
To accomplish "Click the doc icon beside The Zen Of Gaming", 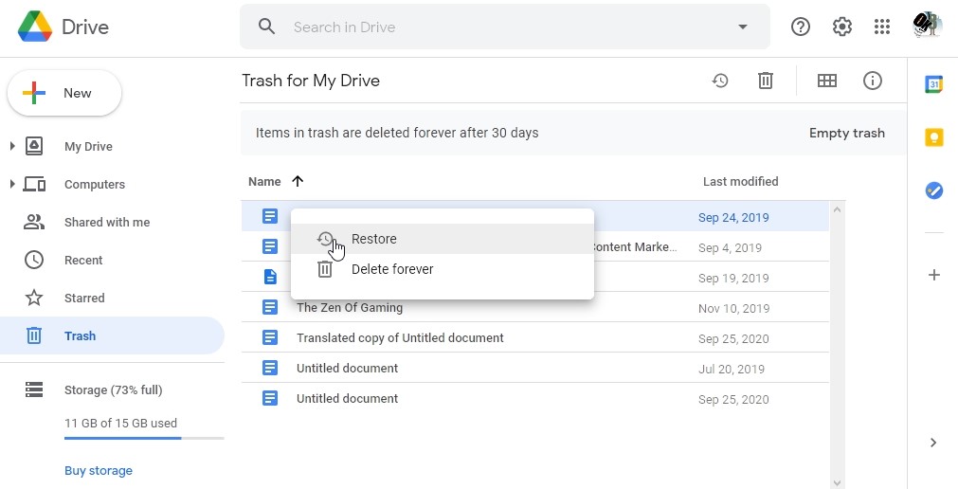I will [x=270, y=307].
